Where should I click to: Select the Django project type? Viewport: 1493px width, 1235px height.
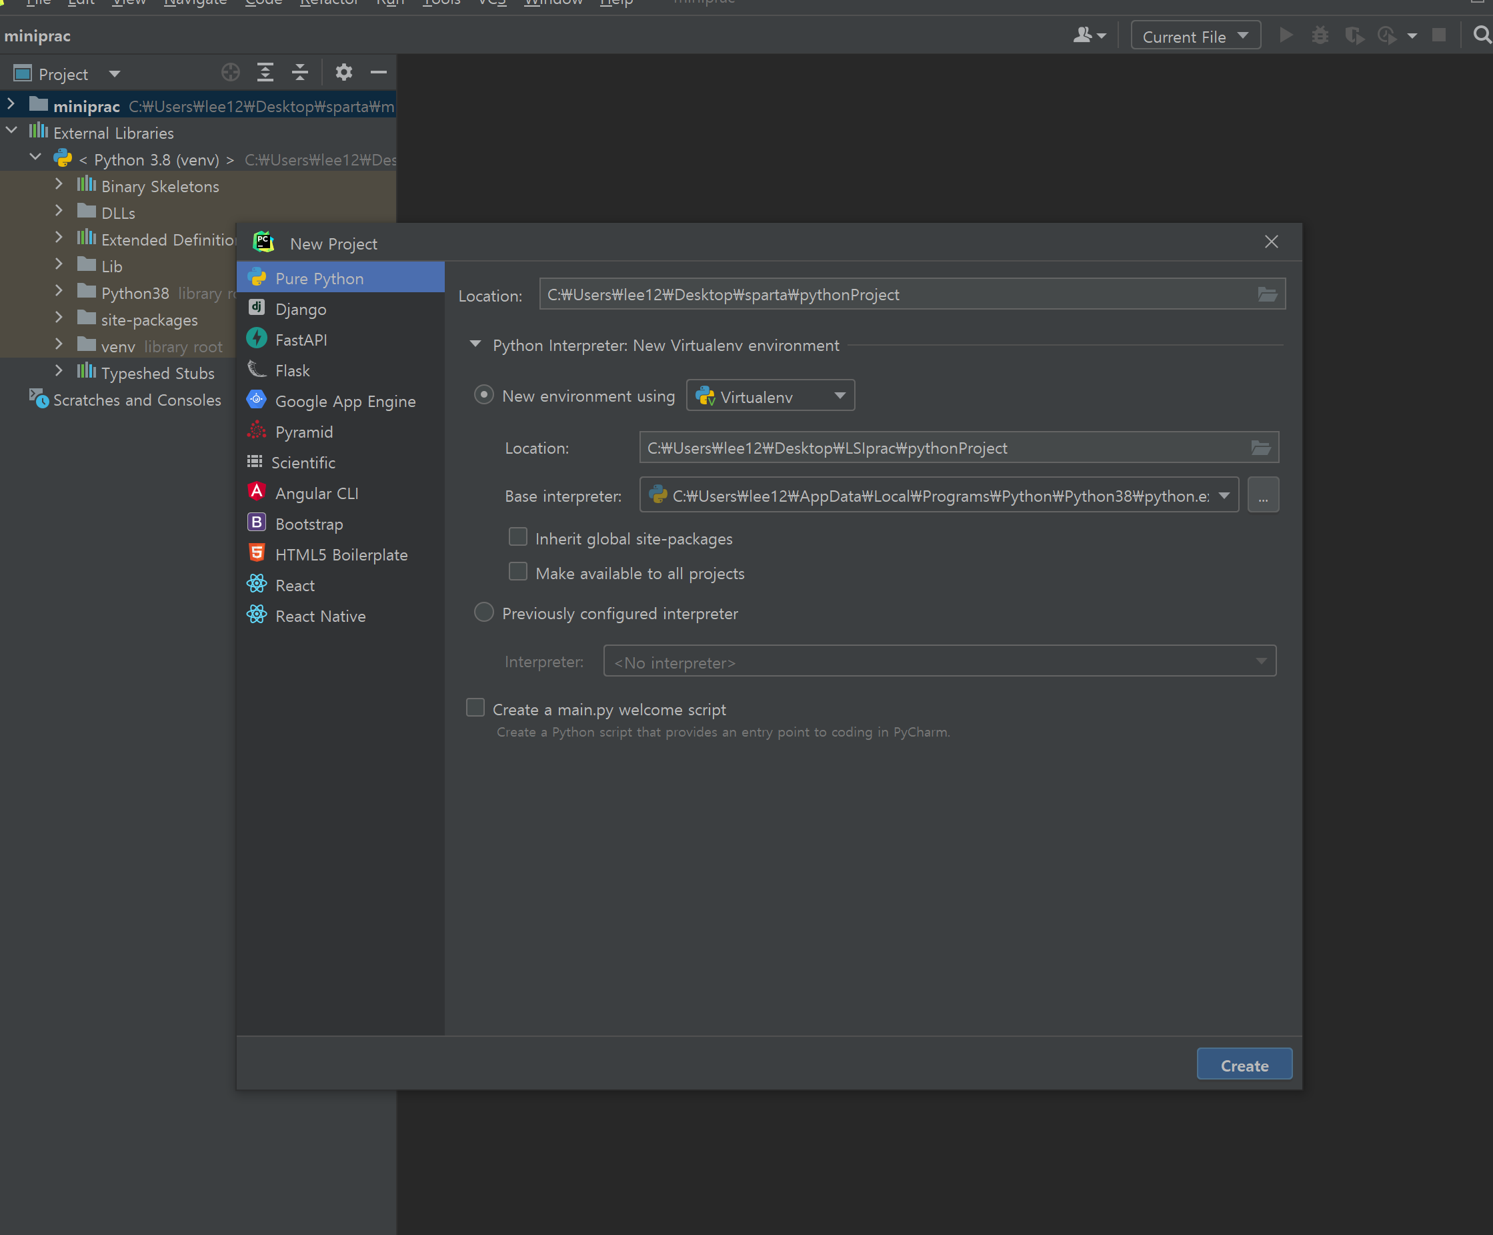[341, 310]
